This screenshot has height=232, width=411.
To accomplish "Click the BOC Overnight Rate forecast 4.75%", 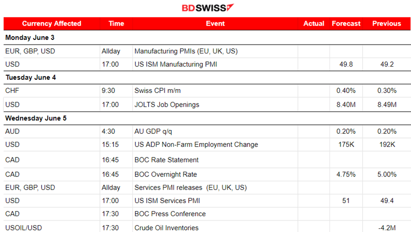I will click(346, 174).
